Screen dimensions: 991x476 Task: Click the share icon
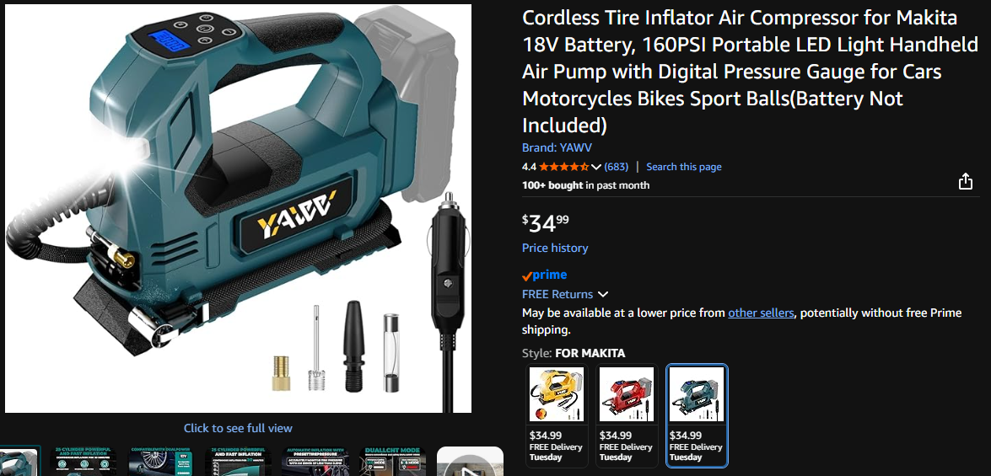(965, 183)
